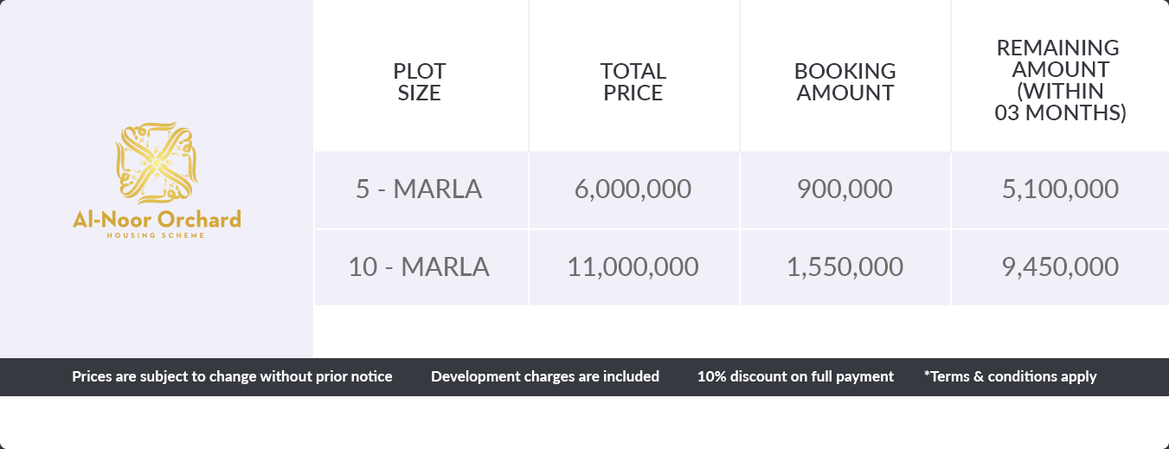Click the 11,000,000 total price cell

click(633, 266)
